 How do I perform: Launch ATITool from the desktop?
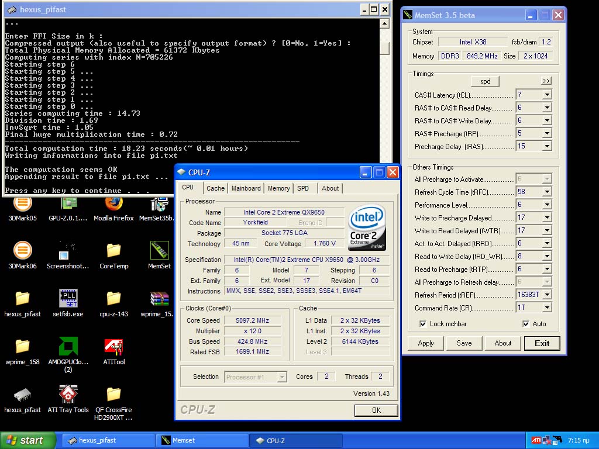pyautogui.click(x=114, y=351)
